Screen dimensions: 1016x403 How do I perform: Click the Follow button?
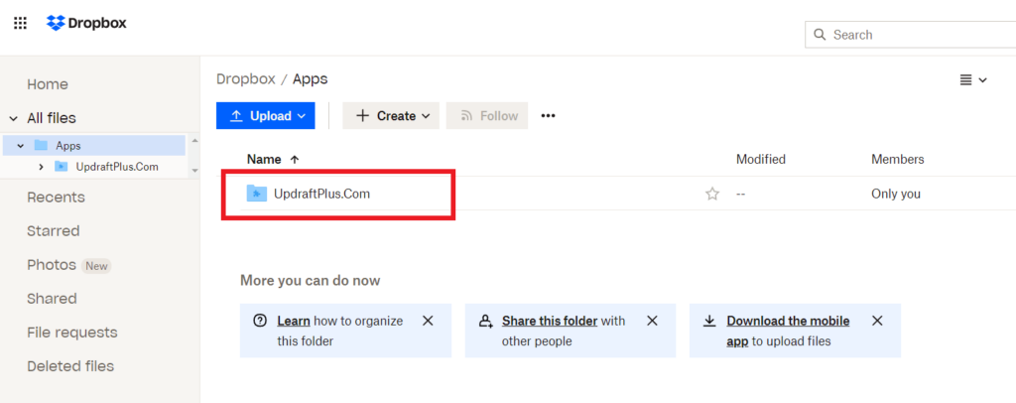click(x=487, y=115)
